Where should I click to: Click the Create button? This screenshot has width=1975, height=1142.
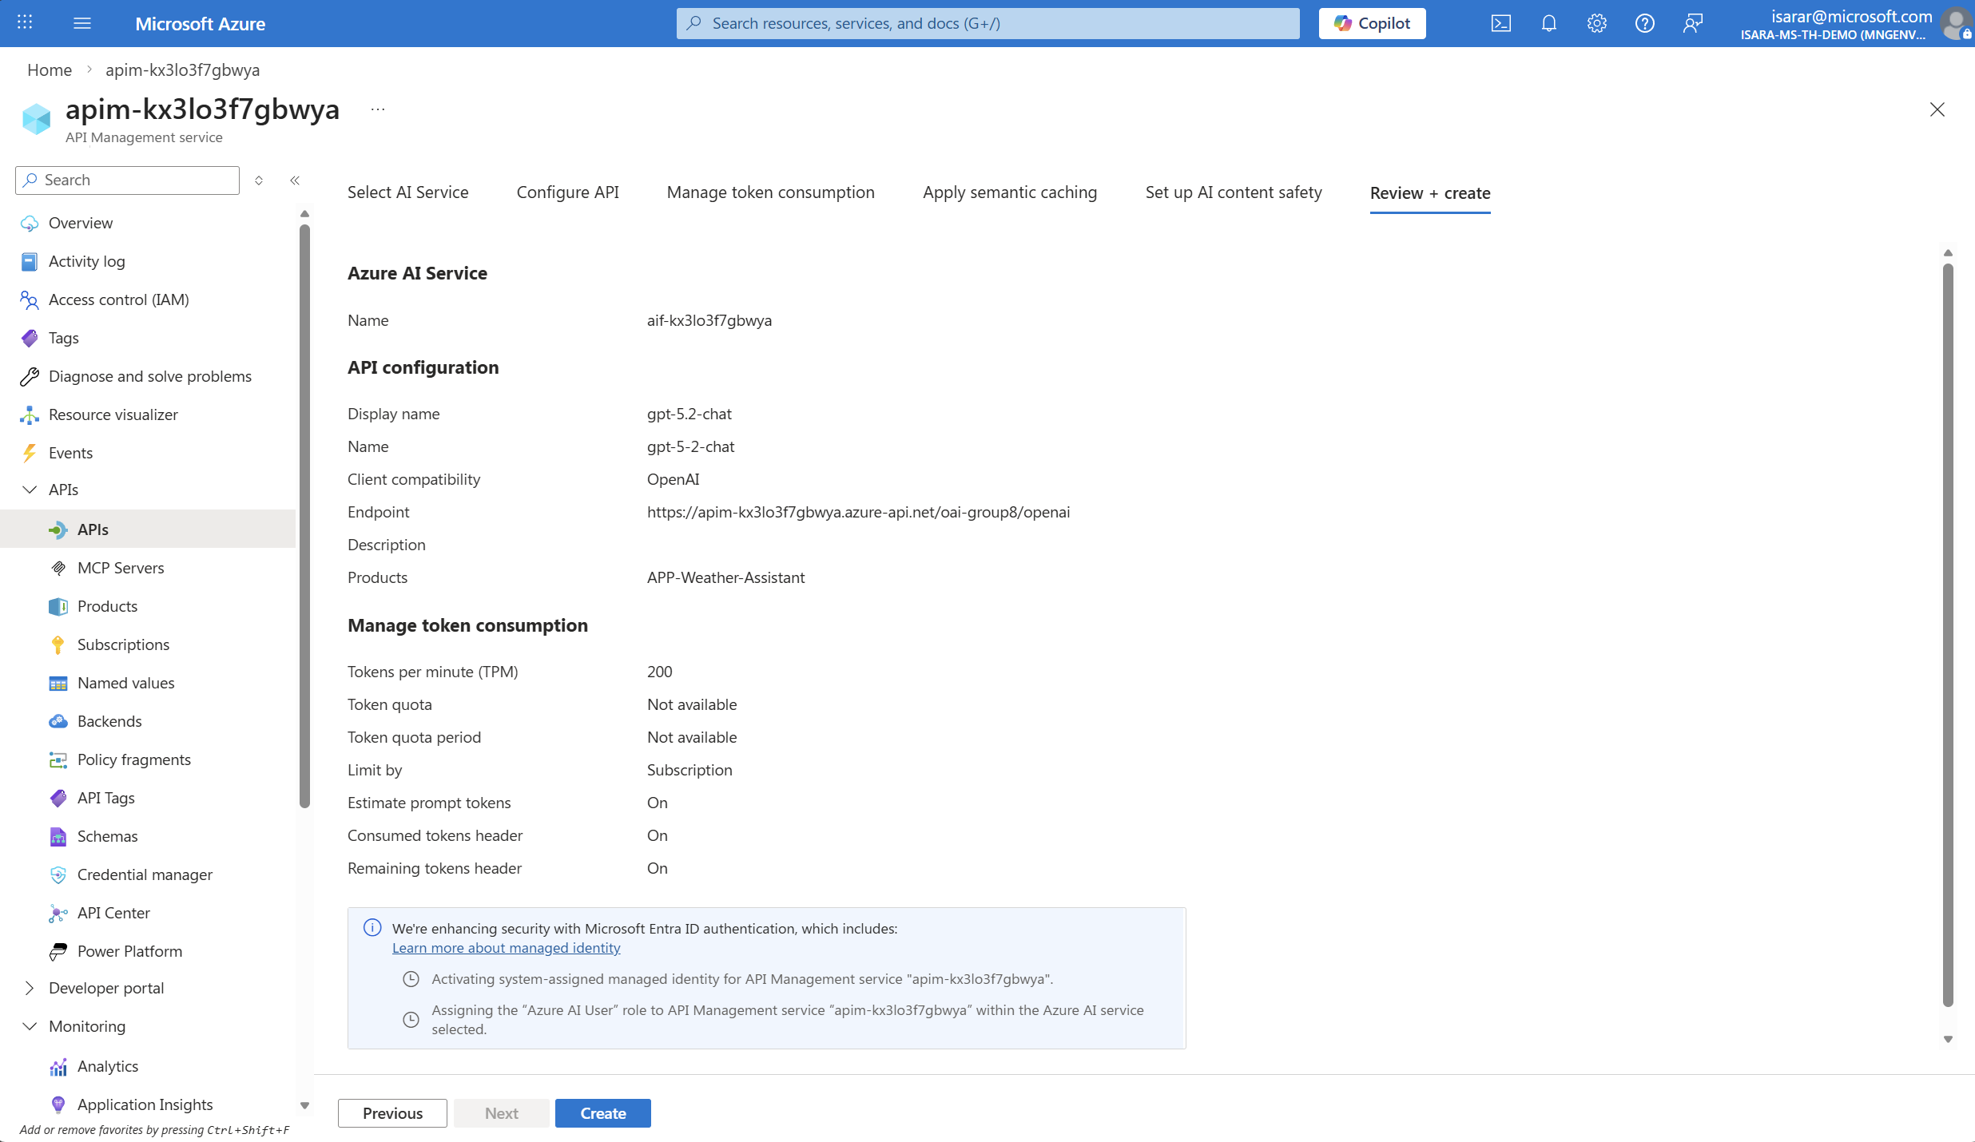click(603, 1113)
